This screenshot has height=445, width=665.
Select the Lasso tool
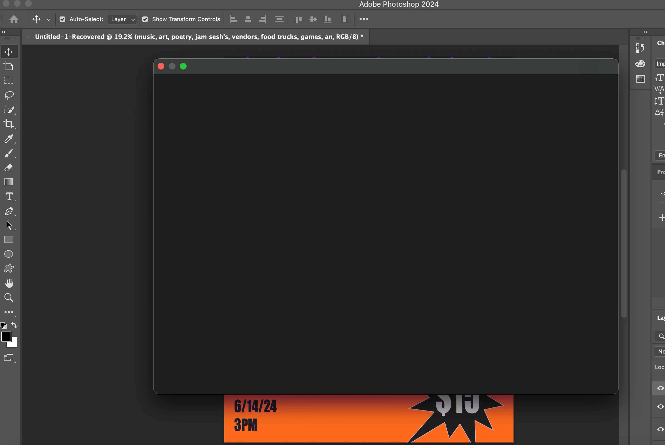[9, 95]
